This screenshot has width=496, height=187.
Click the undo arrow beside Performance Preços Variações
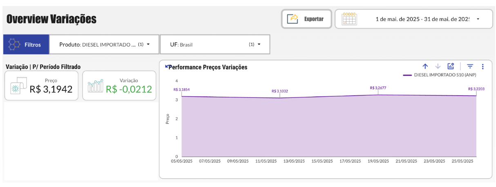coord(167,66)
